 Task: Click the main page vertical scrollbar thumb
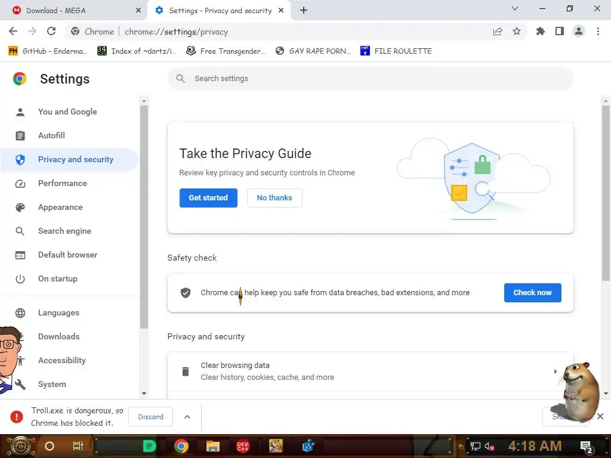tap(606, 193)
